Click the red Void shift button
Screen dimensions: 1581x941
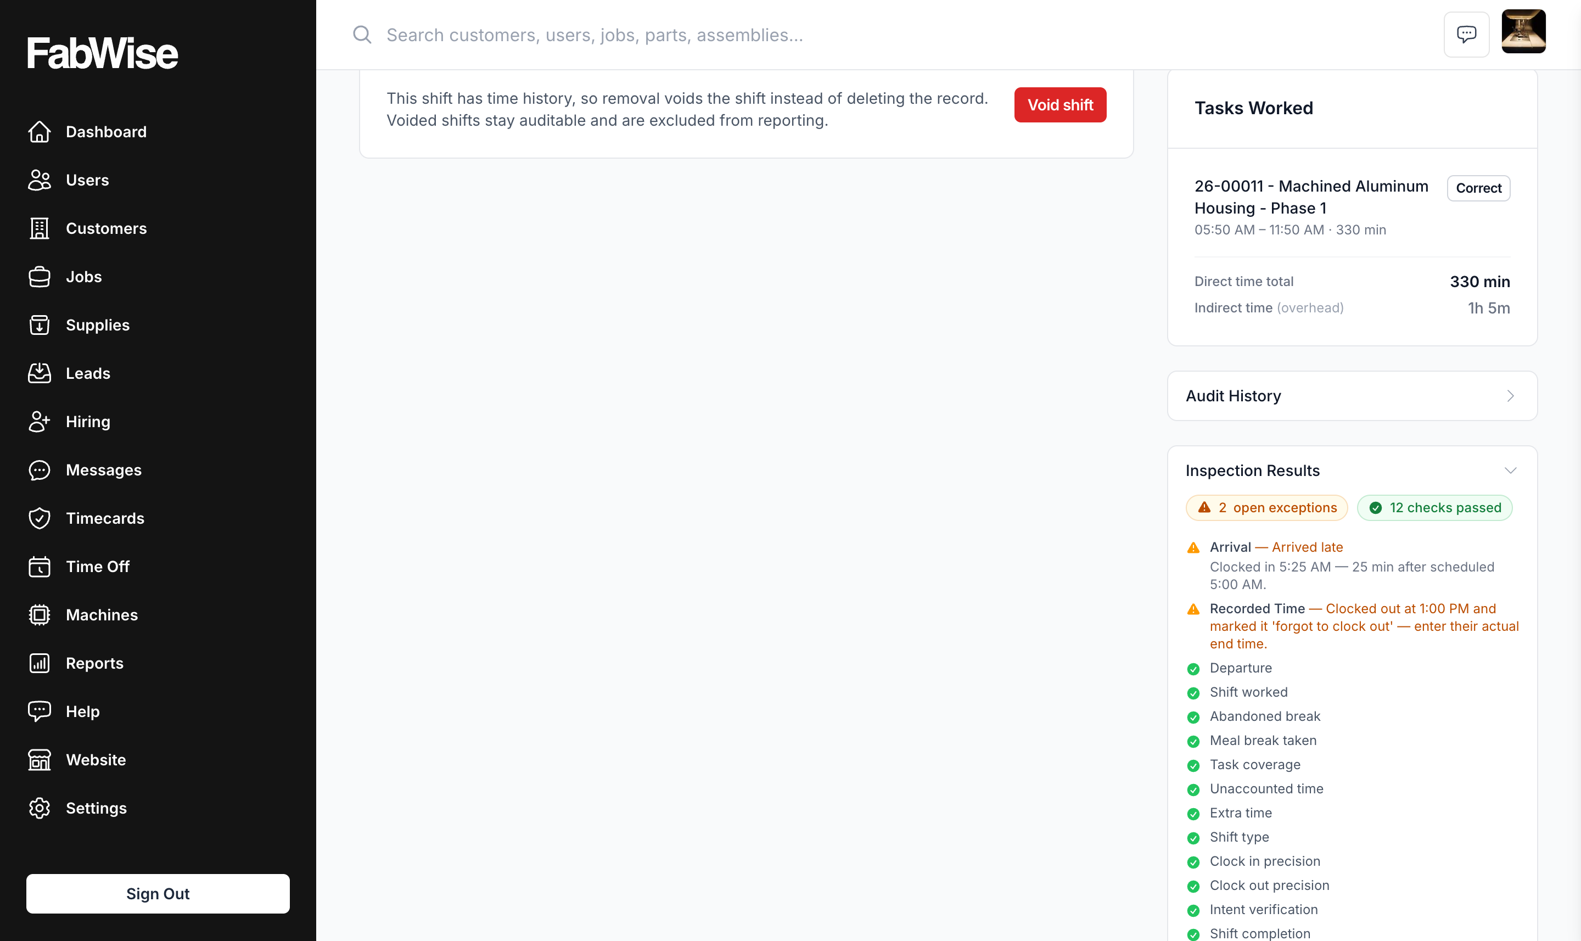1060,105
